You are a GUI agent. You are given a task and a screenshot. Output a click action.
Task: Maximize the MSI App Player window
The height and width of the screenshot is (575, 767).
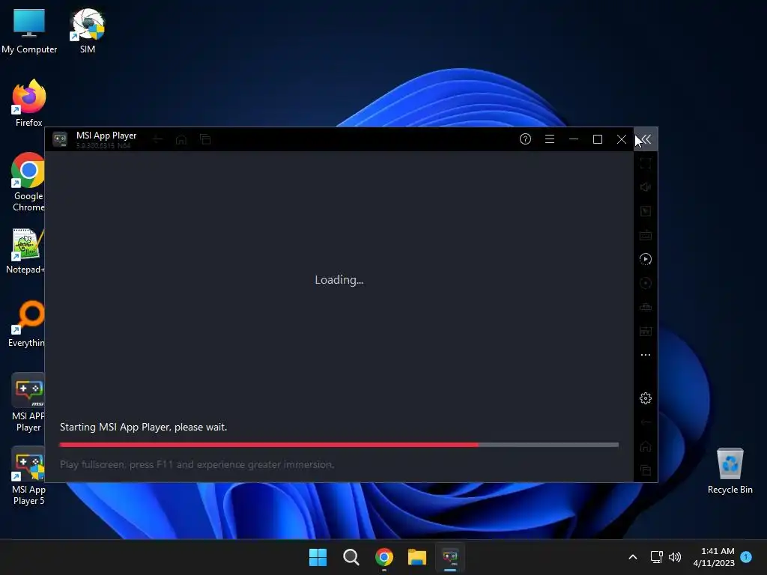598,139
